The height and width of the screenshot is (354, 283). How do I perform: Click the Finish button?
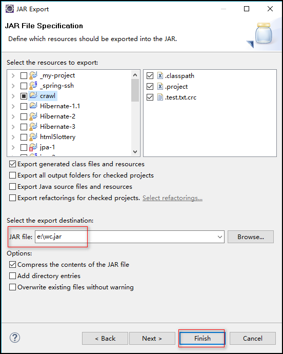202,338
